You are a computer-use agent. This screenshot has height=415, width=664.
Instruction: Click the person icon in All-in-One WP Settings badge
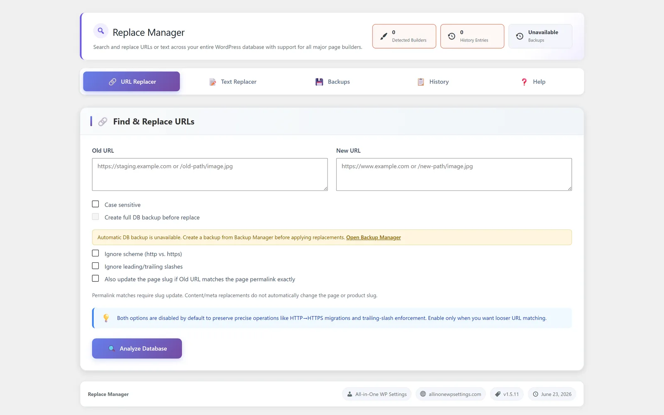tap(350, 394)
